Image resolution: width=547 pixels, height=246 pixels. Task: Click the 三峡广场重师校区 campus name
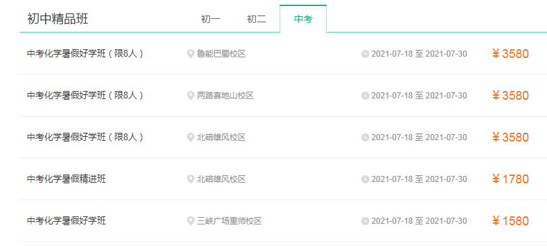[x=229, y=221]
